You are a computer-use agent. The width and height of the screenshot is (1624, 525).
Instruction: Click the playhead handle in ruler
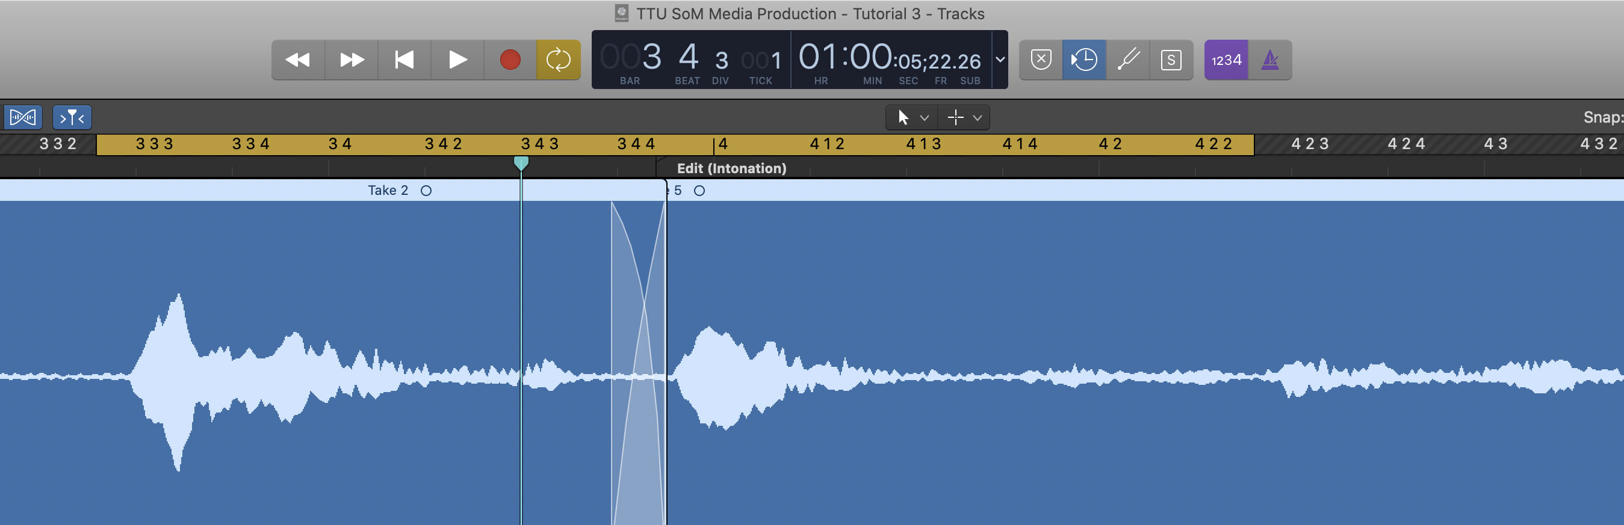click(521, 163)
